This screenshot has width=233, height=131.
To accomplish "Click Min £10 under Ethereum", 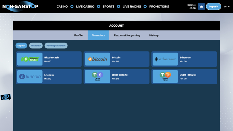I will pyautogui.click(x=183, y=61).
